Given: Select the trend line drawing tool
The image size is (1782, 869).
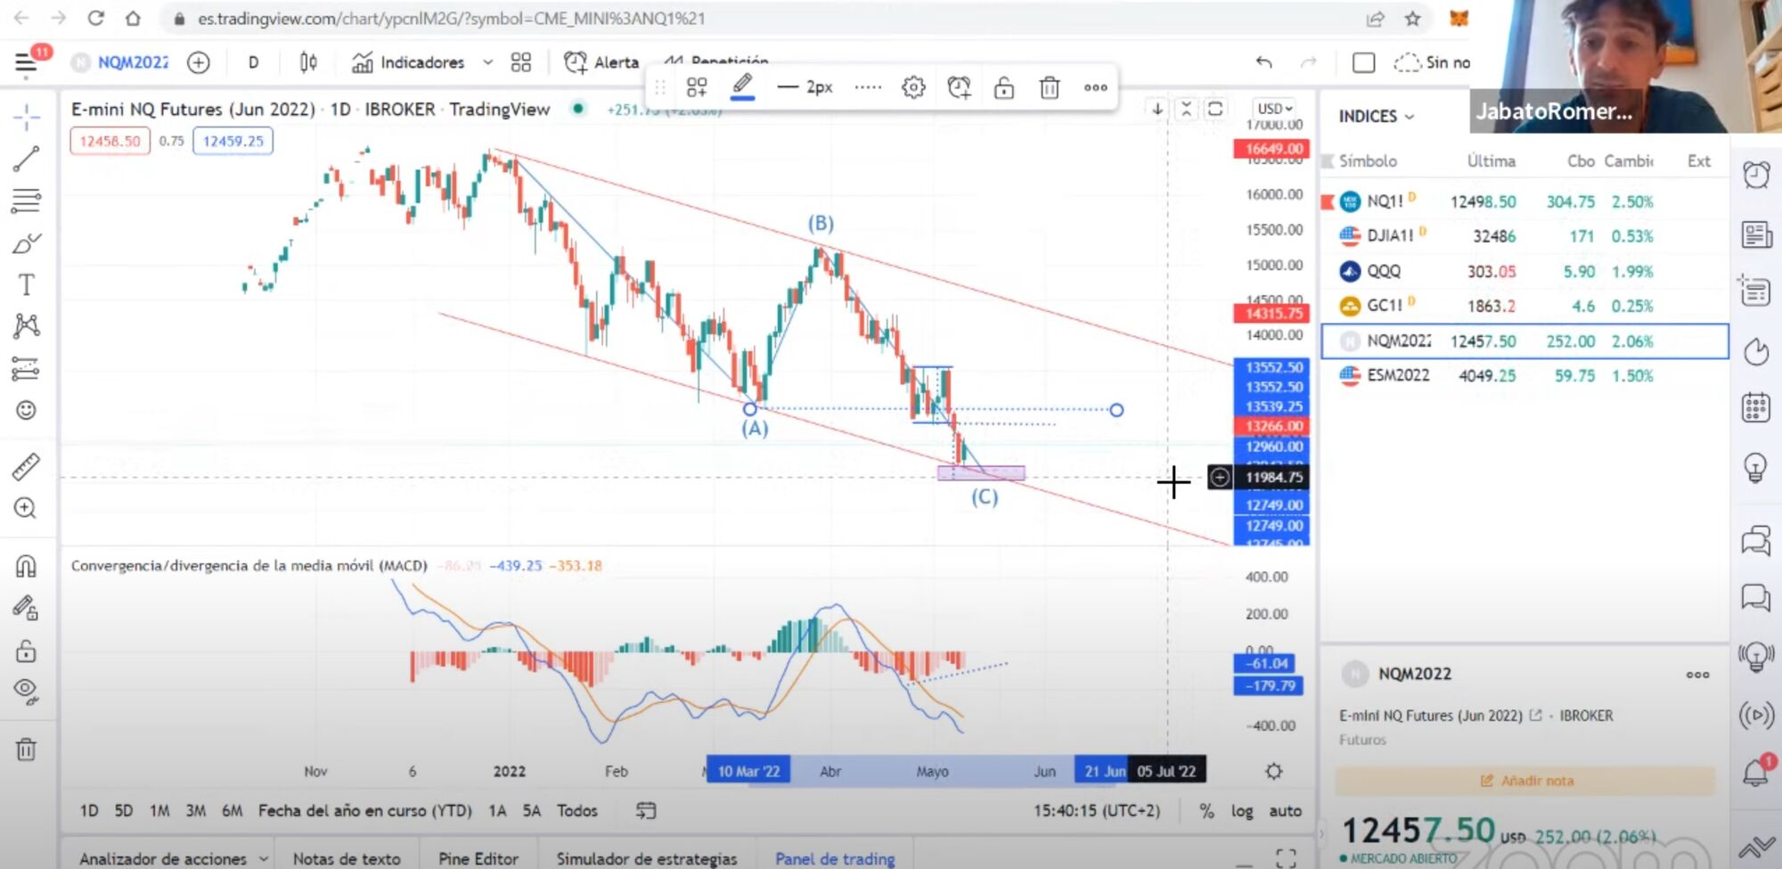Looking at the screenshot, I should (x=26, y=159).
